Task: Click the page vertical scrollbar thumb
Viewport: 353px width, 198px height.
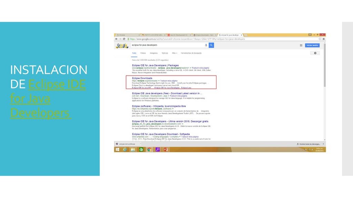Action: click(325, 65)
